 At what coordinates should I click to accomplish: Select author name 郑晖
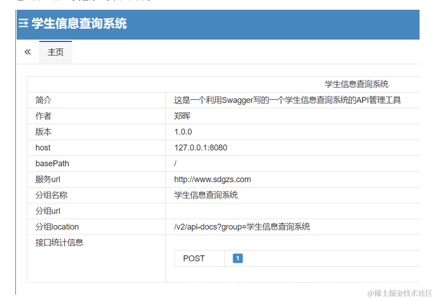point(182,116)
